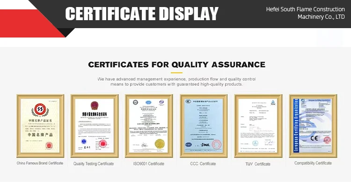Click the yellow underline below the heading

pyautogui.click(x=176, y=73)
